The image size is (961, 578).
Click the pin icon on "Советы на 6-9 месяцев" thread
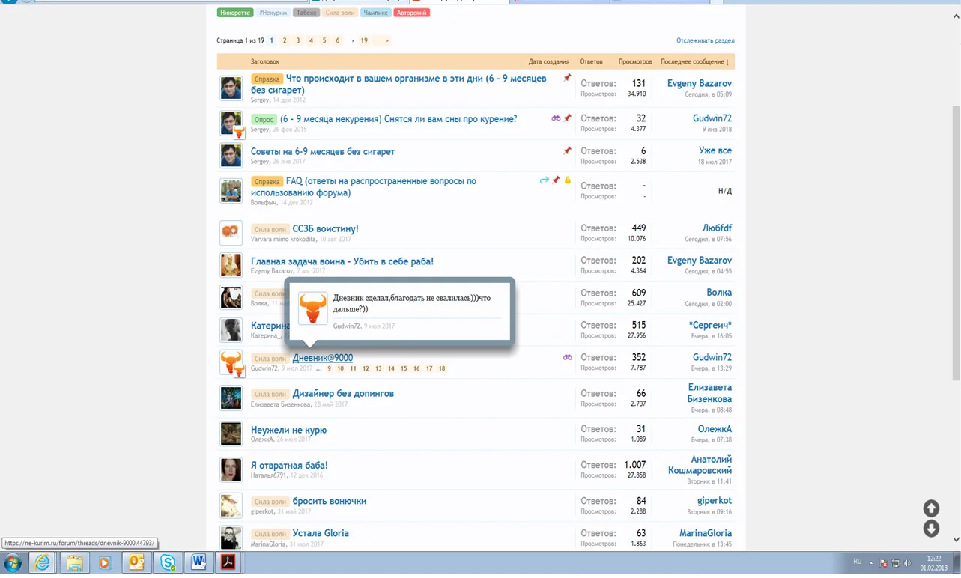tap(567, 149)
